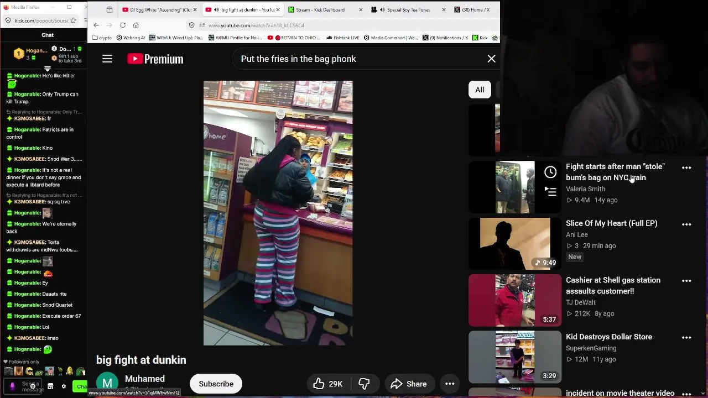The width and height of the screenshot is (708, 398).
Task: Go to the browser home page
Action: 136,25
